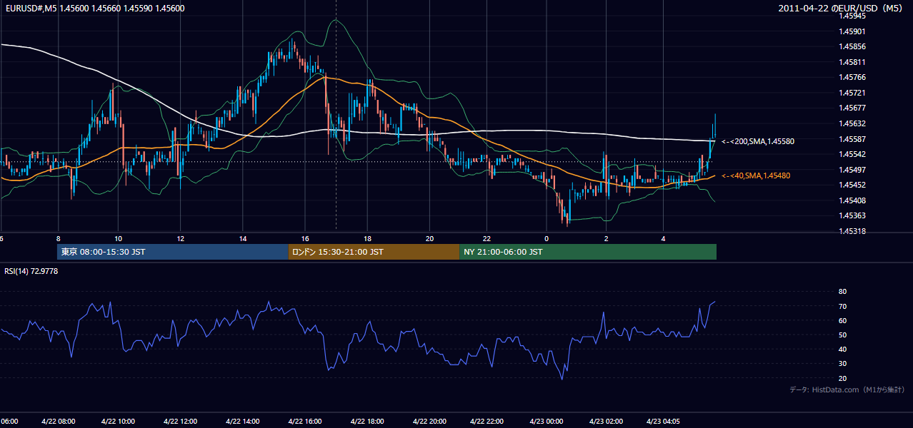Click the 4/23 00:00 time axis label

pos(547,421)
